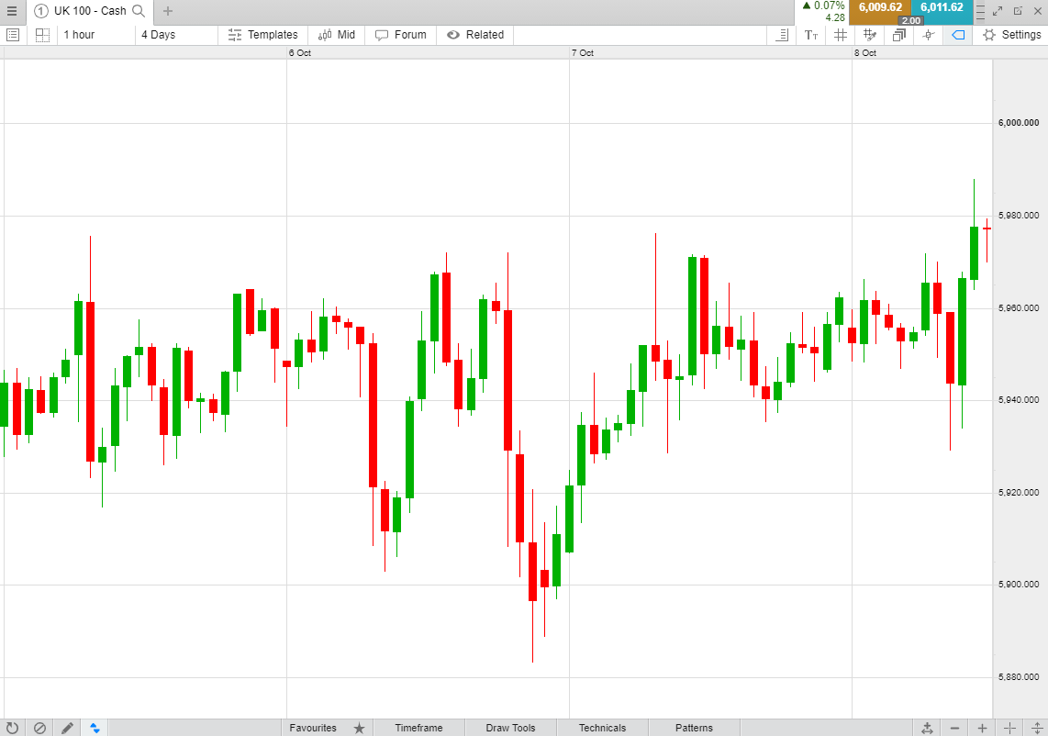Show Related products
1048x736 pixels.
pyautogui.click(x=475, y=35)
